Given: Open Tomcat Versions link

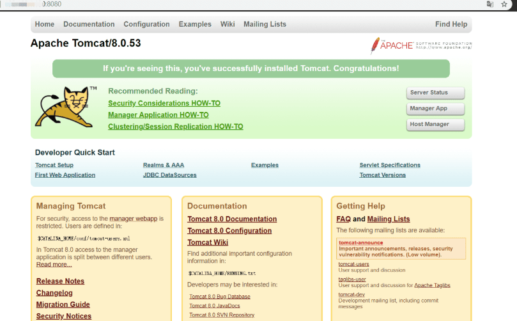Looking at the screenshot, I should 382,175.
